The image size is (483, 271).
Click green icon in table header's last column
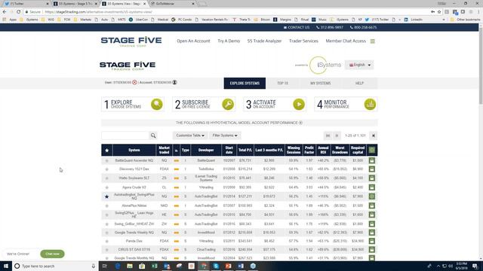[x=372, y=150]
